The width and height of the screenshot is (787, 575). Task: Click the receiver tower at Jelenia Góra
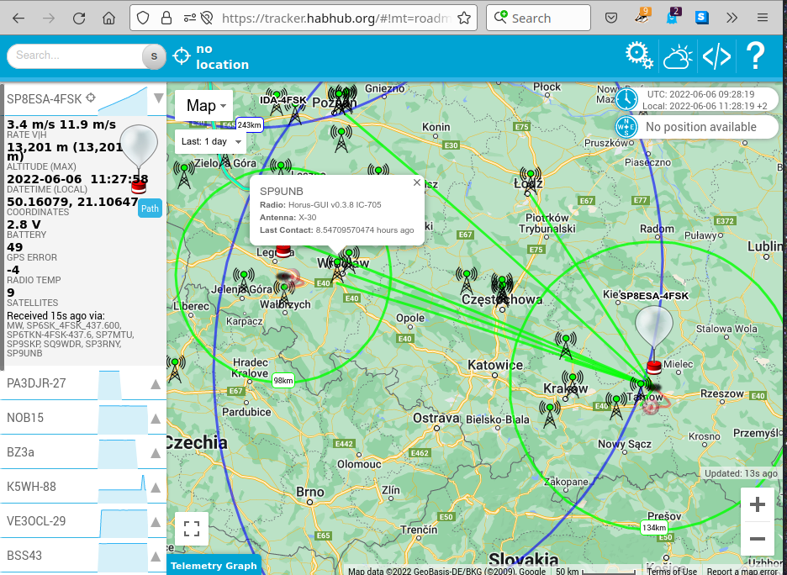[x=244, y=283]
